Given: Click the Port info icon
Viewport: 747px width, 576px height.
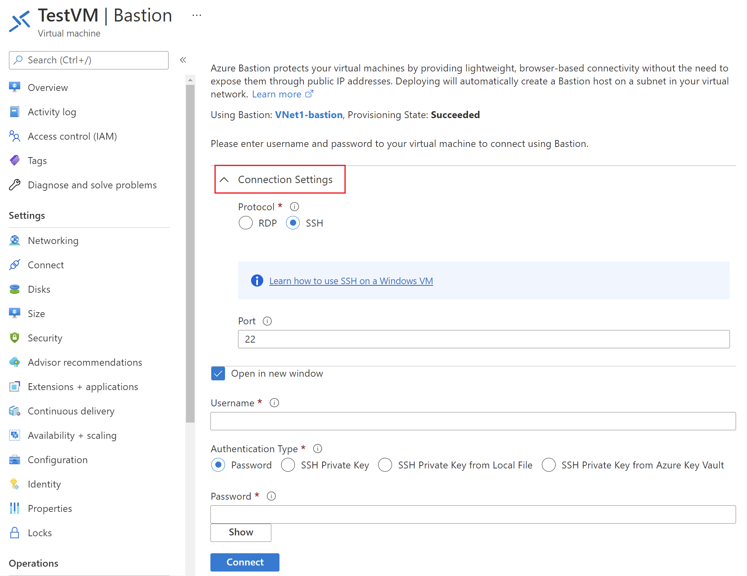Looking at the screenshot, I should [267, 321].
